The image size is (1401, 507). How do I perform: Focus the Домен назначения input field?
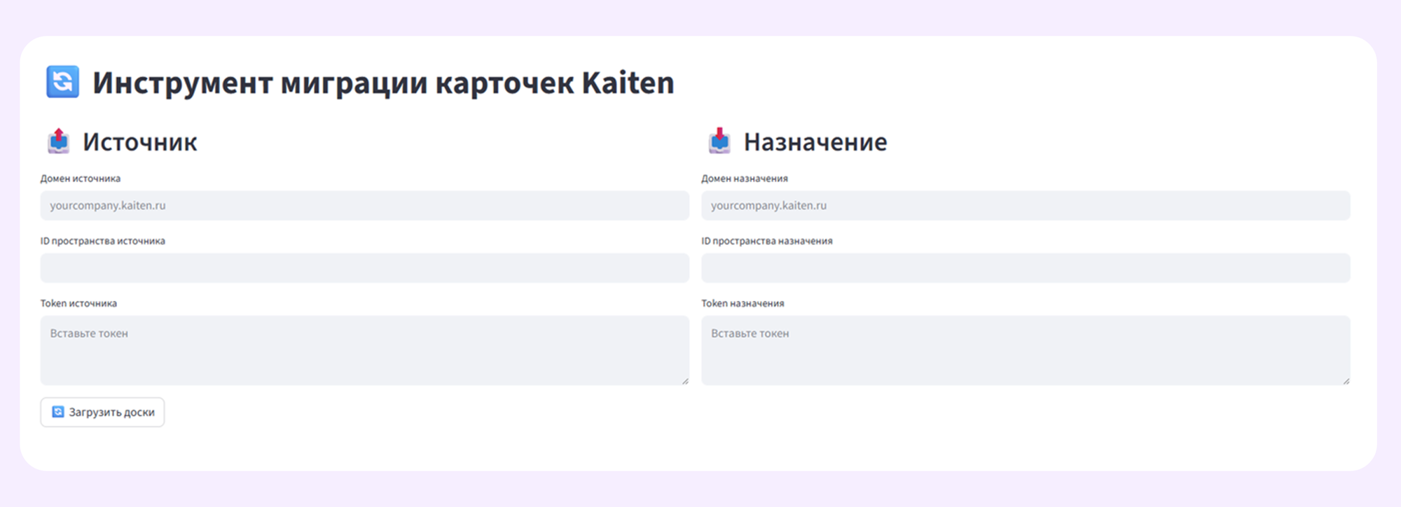[1026, 206]
